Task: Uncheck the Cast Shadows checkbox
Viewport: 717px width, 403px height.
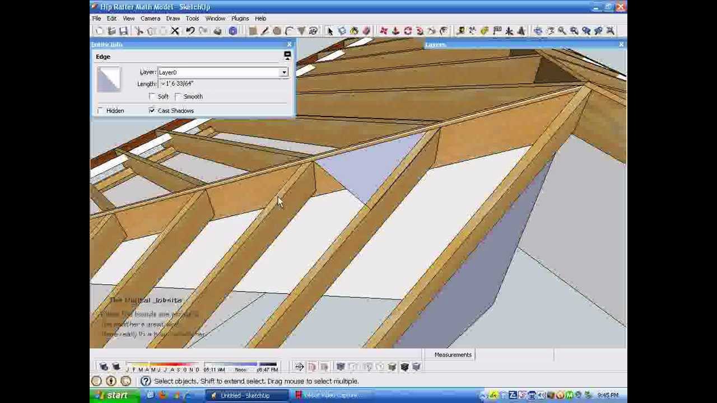Action: click(x=152, y=111)
